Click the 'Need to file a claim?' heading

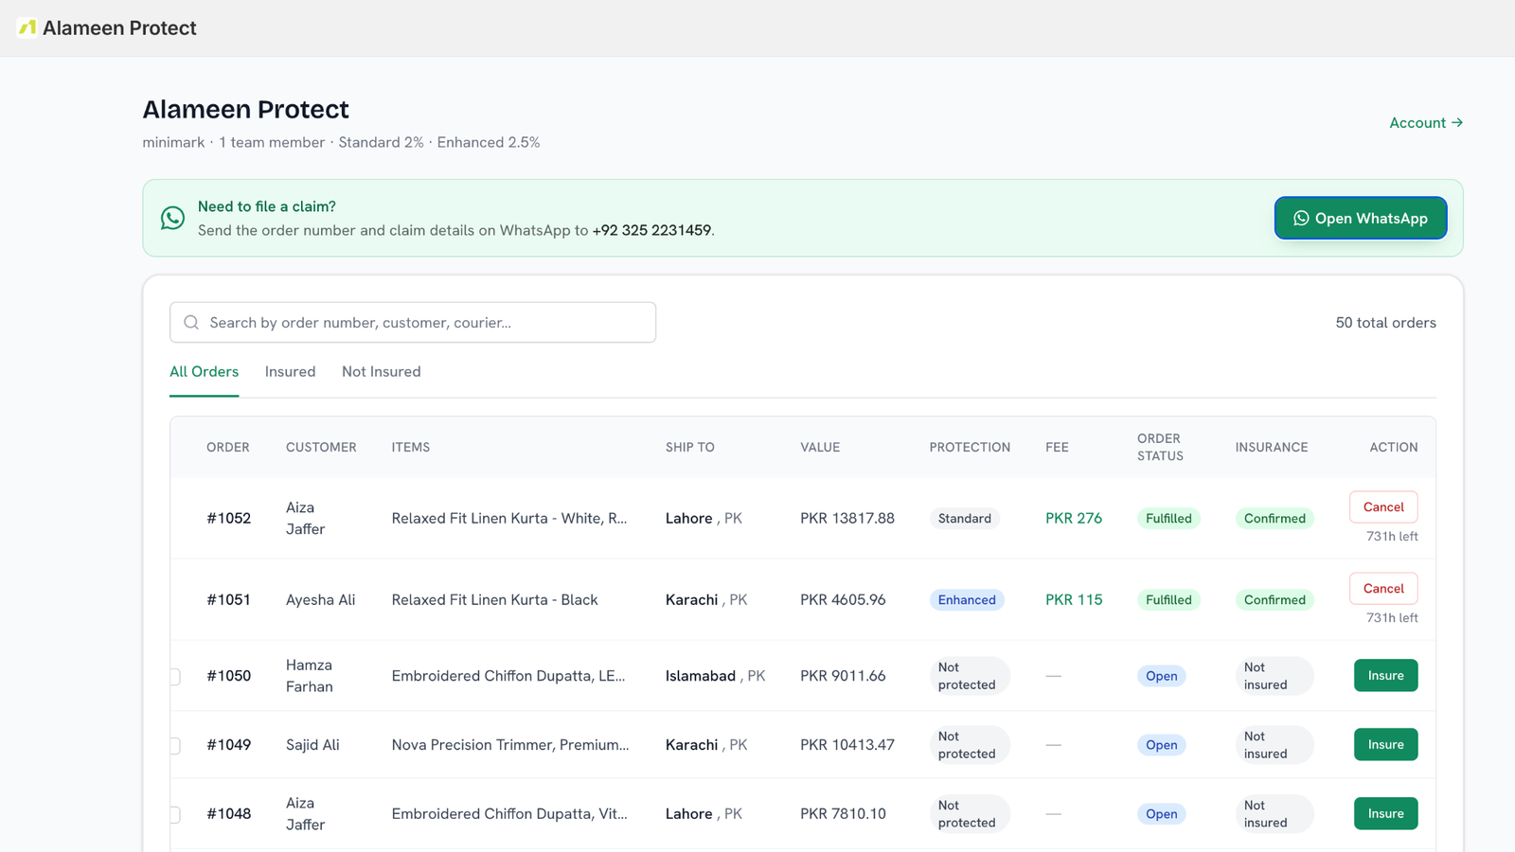[x=267, y=206]
